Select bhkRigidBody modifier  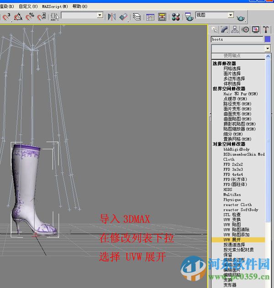237,149
